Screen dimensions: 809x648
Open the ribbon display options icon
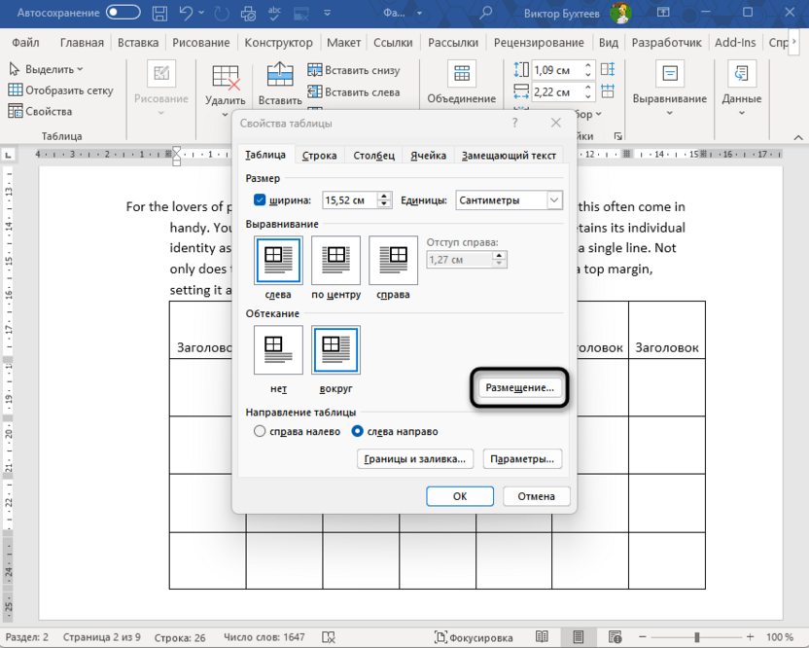(663, 13)
